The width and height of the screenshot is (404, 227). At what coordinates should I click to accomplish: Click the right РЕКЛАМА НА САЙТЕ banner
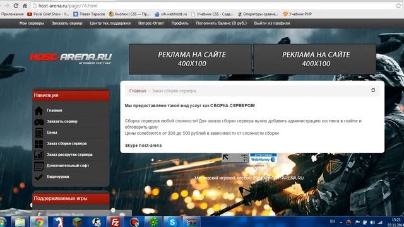[x=315, y=59]
